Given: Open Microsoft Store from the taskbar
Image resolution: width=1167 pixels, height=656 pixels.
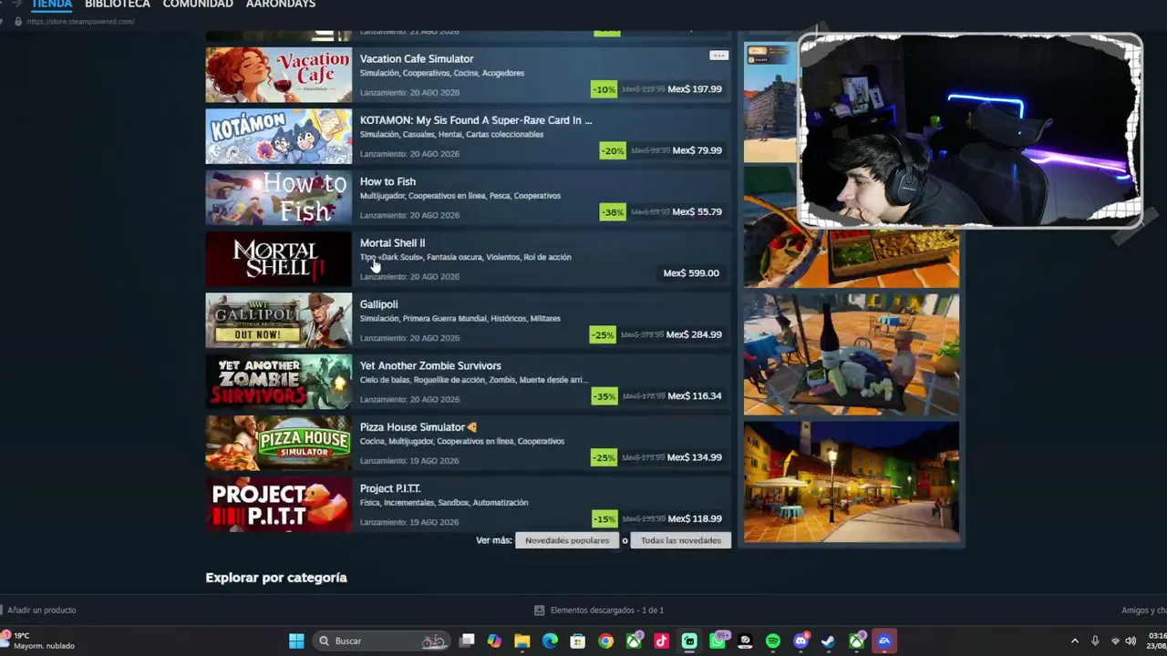Looking at the screenshot, I should pos(578,641).
